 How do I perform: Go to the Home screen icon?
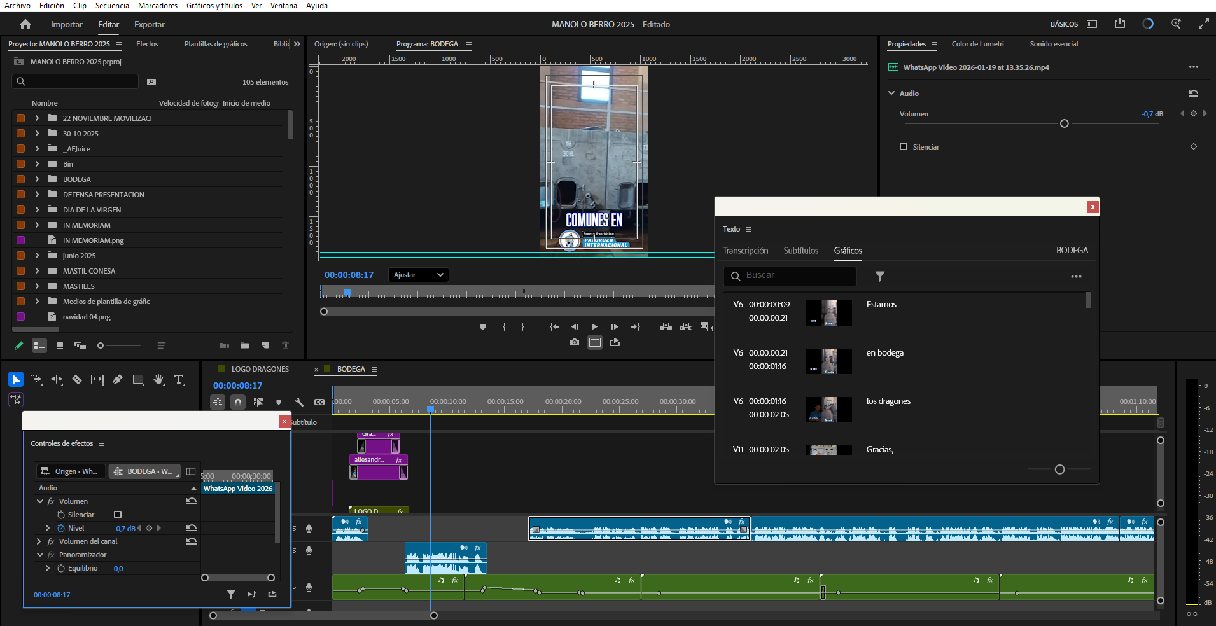coord(25,24)
